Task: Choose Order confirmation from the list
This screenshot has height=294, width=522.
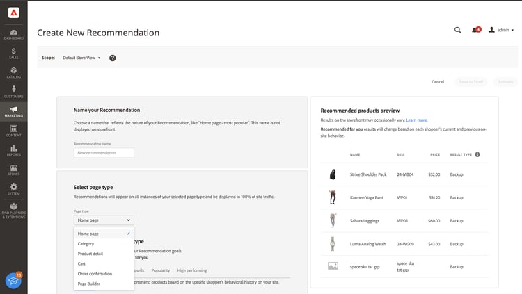Action: tap(96, 274)
